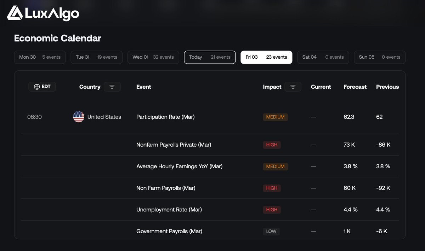Select the Fri 03 day tab

click(x=266, y=57)
